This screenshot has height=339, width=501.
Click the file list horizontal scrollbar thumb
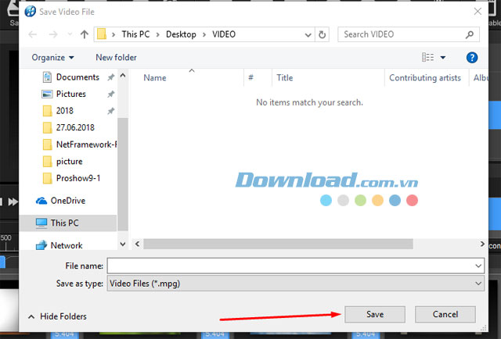point(278,244)
